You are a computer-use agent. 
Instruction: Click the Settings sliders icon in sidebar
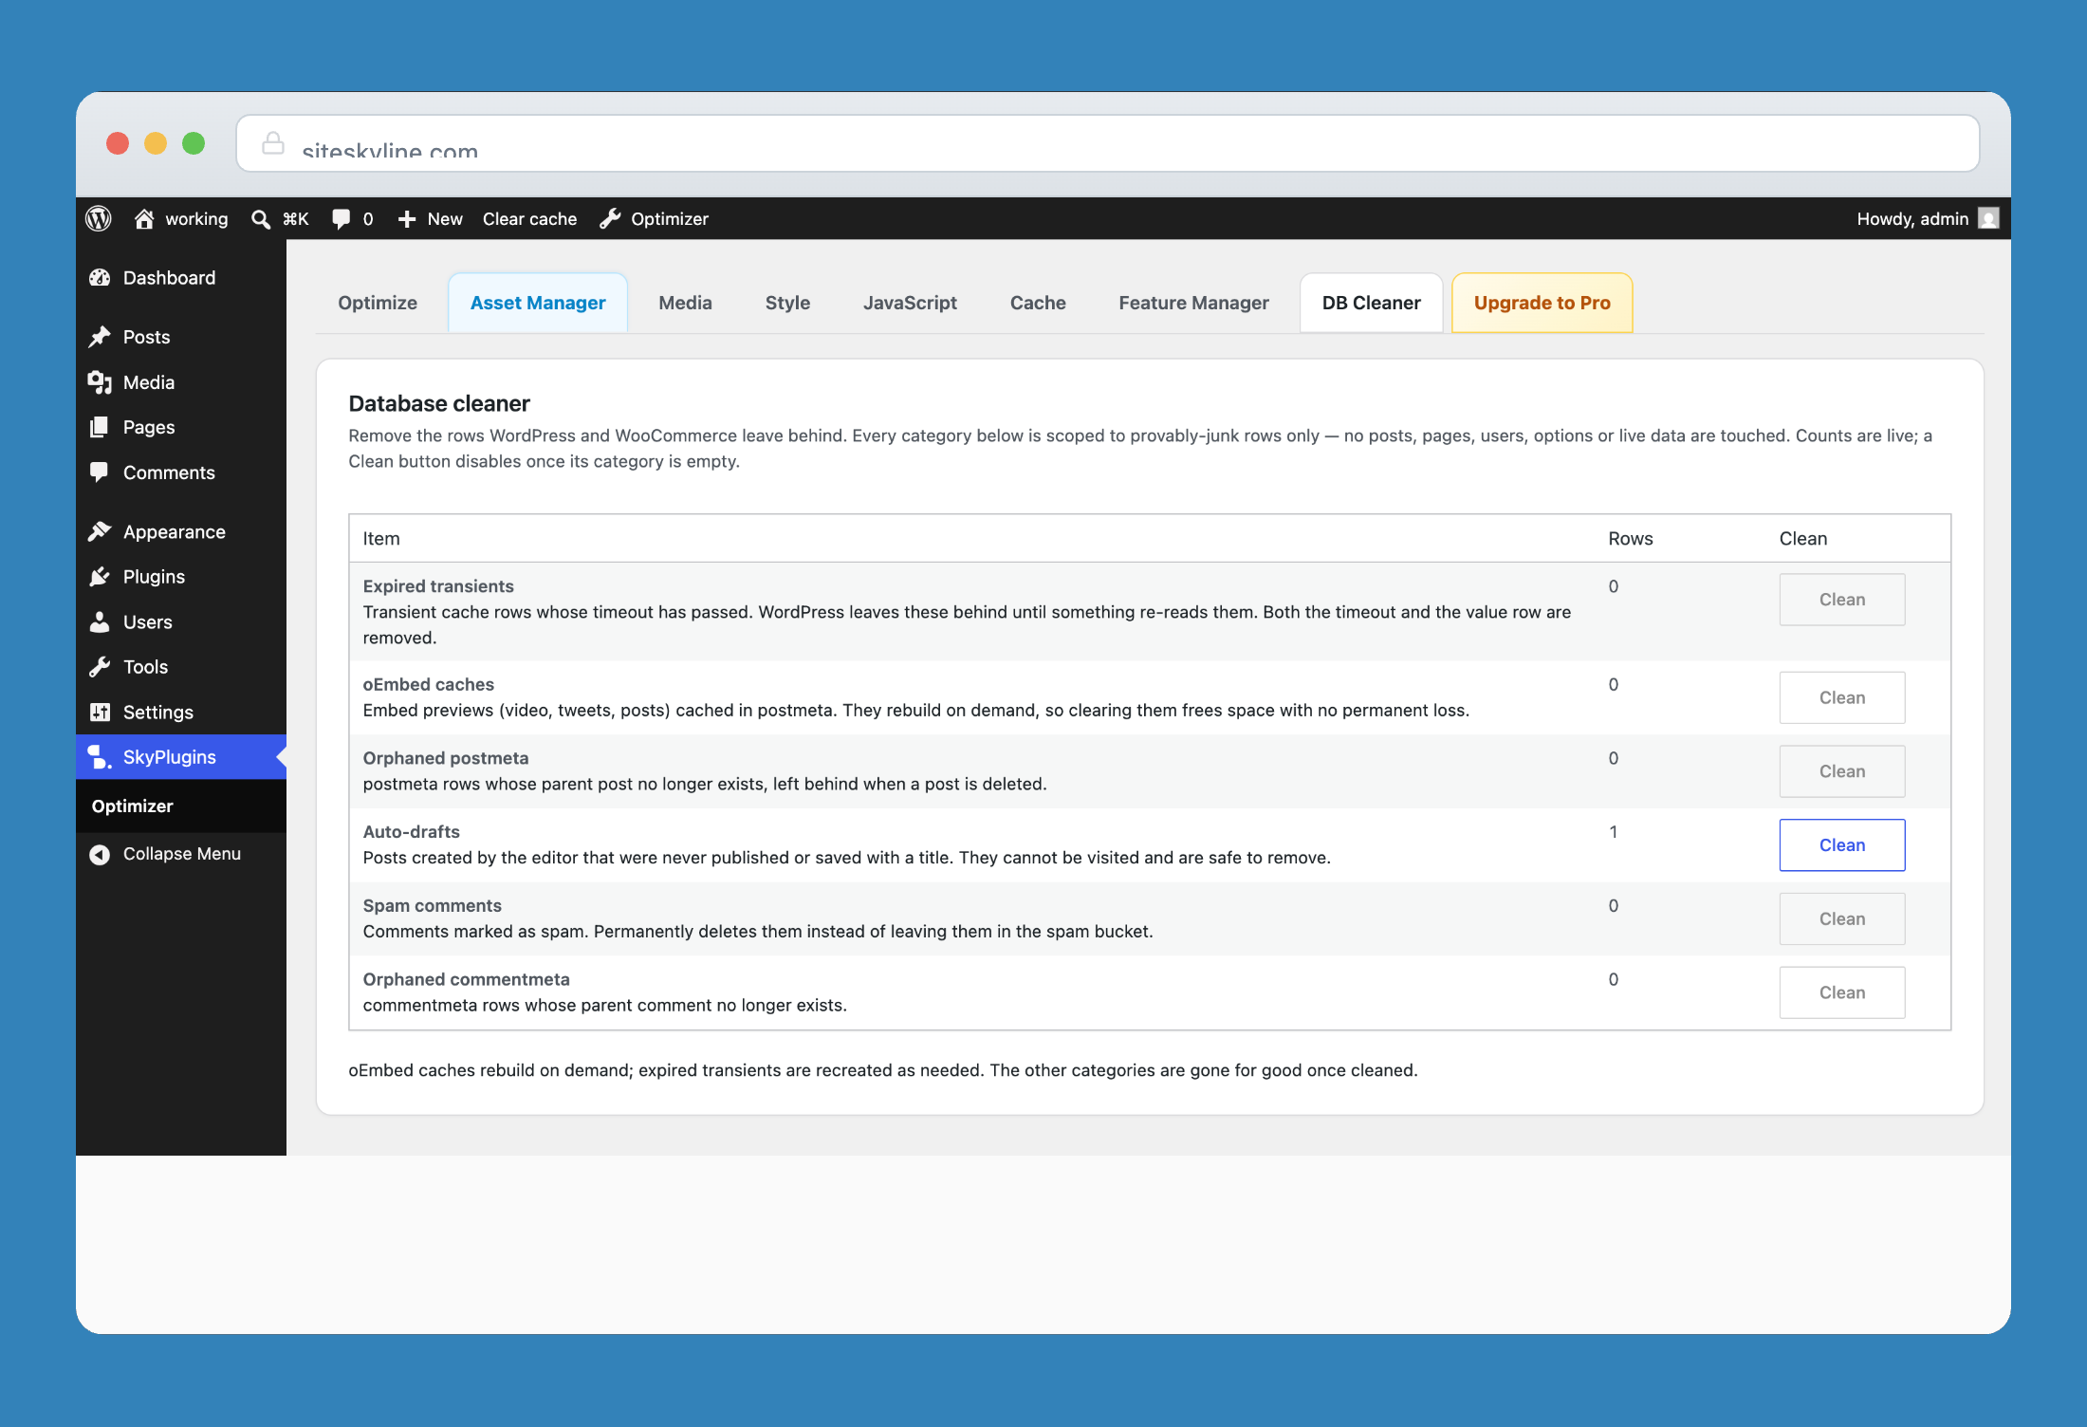[x=100, y=713]
